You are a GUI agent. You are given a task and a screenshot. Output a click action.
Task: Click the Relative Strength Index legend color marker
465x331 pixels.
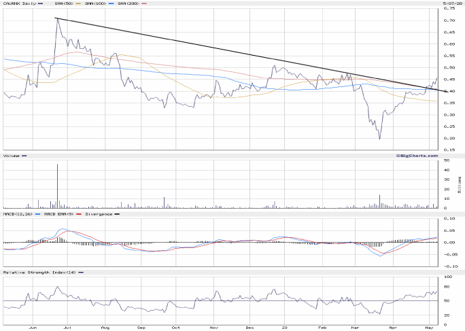coord(81,273)
